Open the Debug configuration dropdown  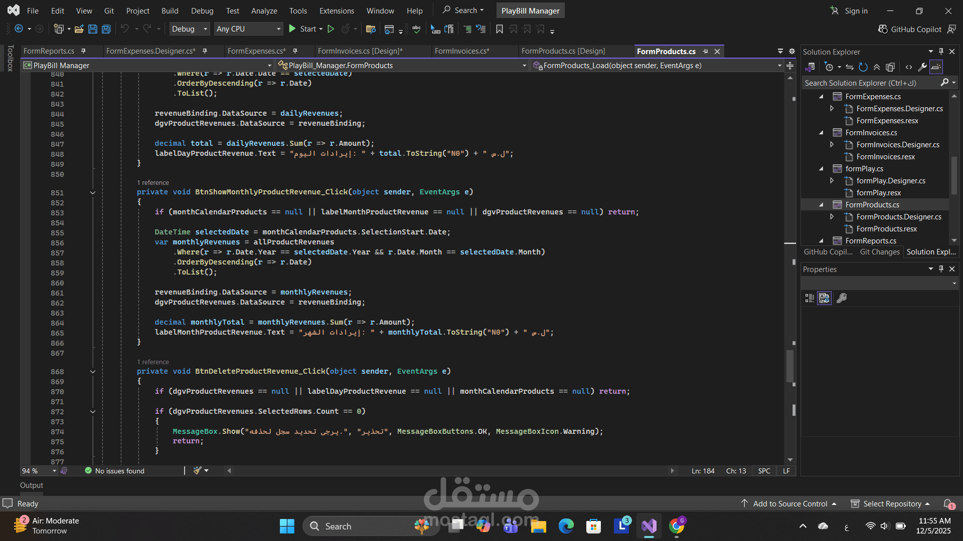tap(190, 29)
